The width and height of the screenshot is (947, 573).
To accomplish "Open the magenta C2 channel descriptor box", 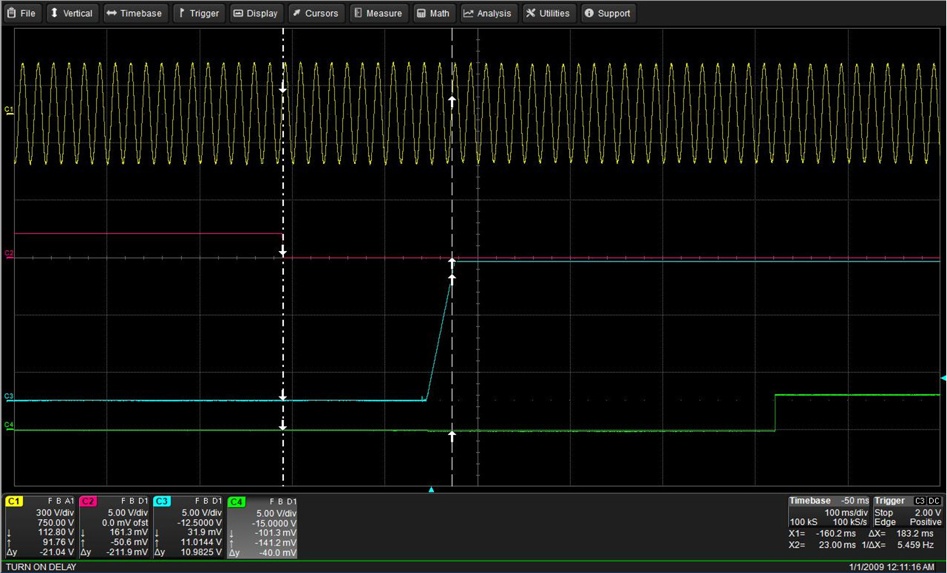I will pos(114,526).
